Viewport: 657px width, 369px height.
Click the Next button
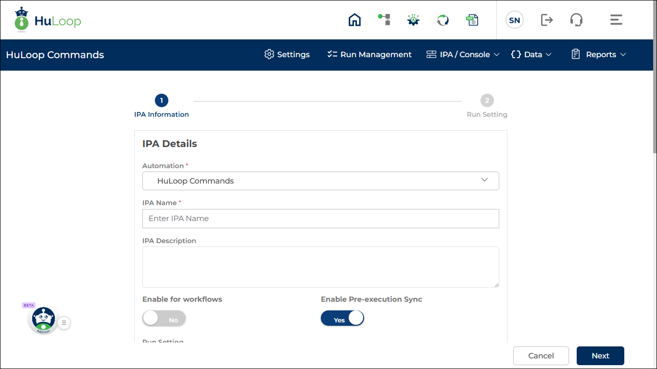600,356
